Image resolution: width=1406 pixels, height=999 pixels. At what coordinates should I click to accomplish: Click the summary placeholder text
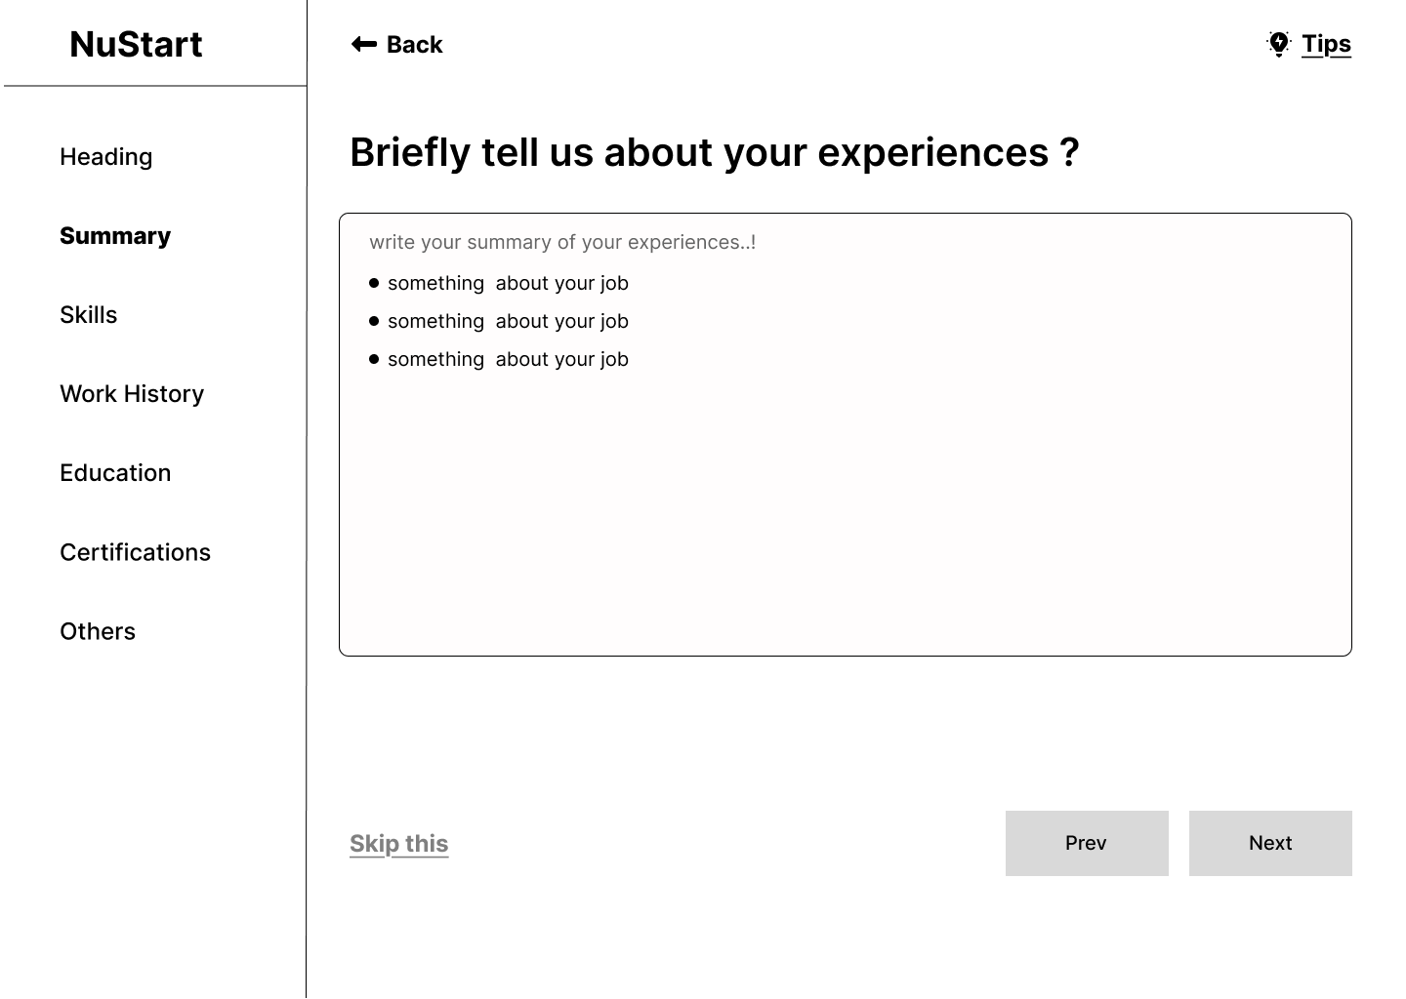coord(562,242)
